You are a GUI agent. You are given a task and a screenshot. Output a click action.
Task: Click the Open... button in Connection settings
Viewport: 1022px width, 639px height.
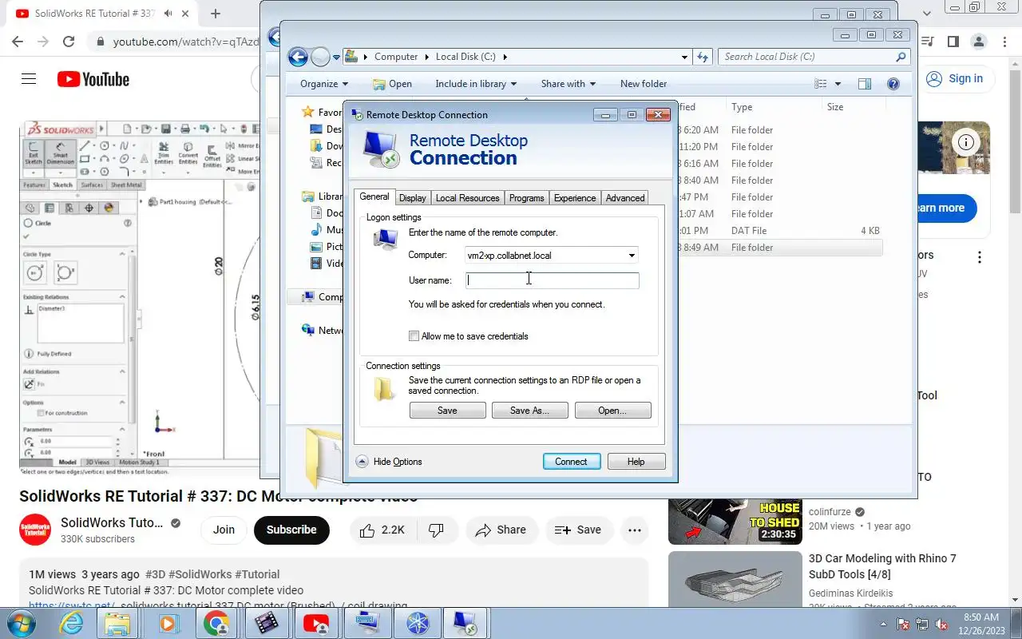[x=612, y=411]
